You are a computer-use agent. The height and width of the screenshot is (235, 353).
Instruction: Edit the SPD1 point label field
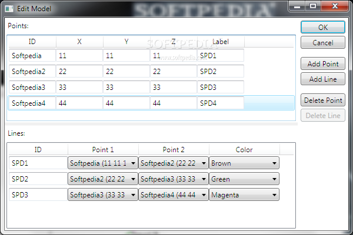click(221, 55)
